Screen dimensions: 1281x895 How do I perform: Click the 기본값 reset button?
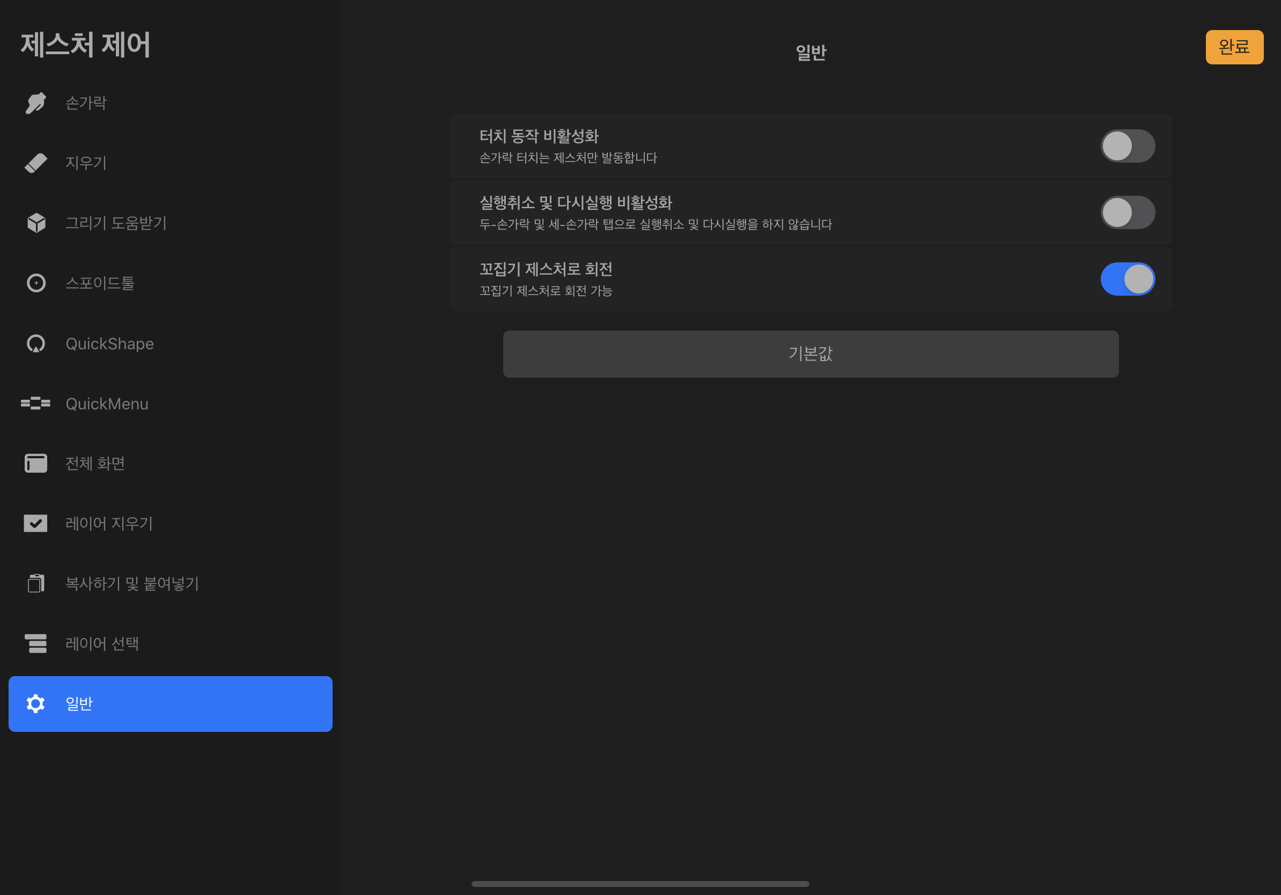tap(810, 354)
